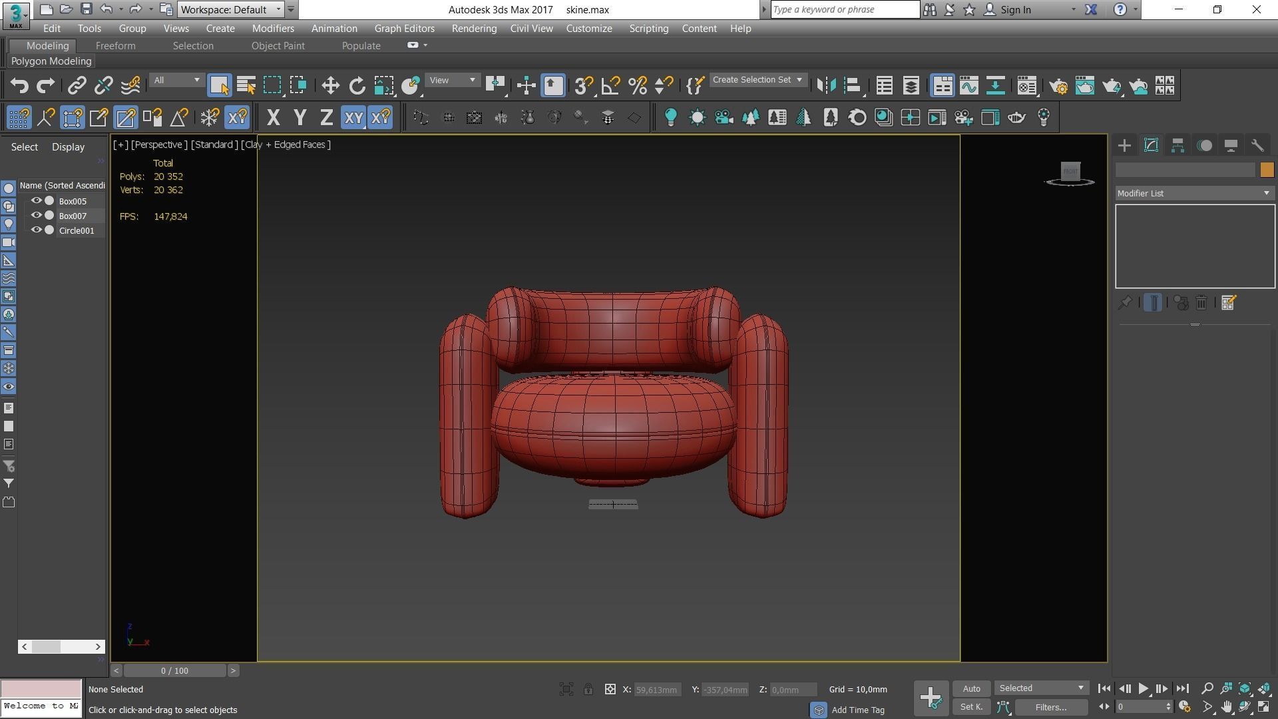The width and height of the screenshot is (1278, 719).
Task: Open the Curve Editor
Action: pos(969,86)
